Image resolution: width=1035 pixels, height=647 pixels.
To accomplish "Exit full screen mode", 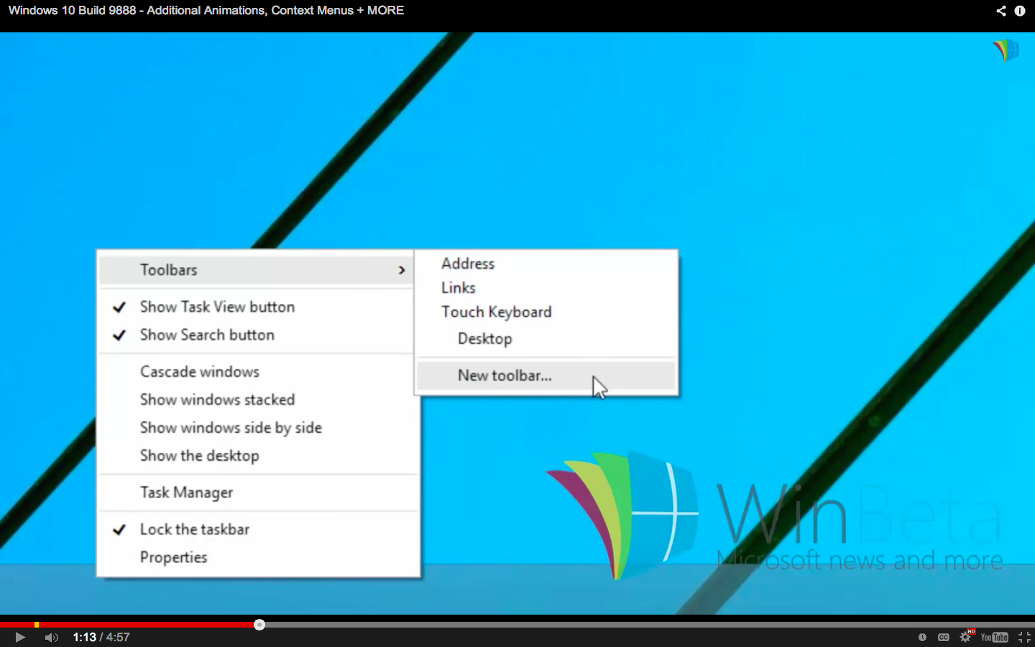I will 1024,637.
